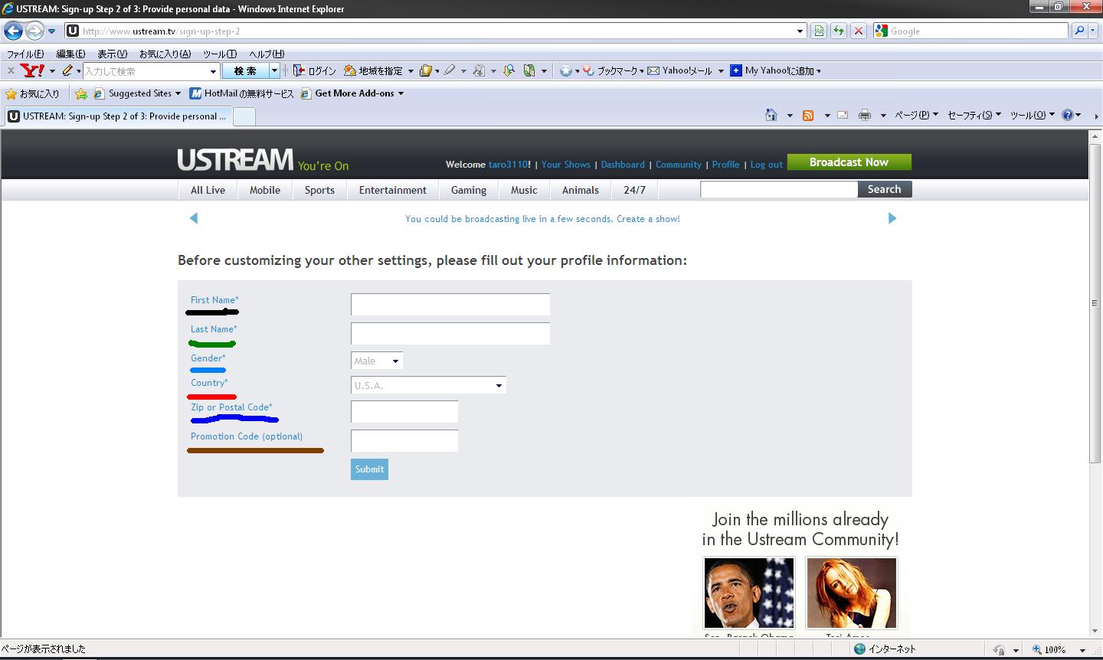Open the Yahoo 検索 button dropdown arrow

[274, 70]
